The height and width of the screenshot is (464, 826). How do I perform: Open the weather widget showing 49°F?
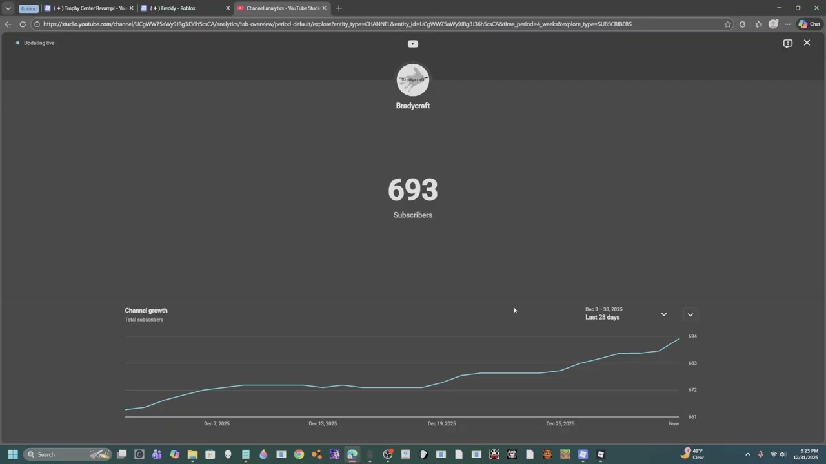point(692,454)
